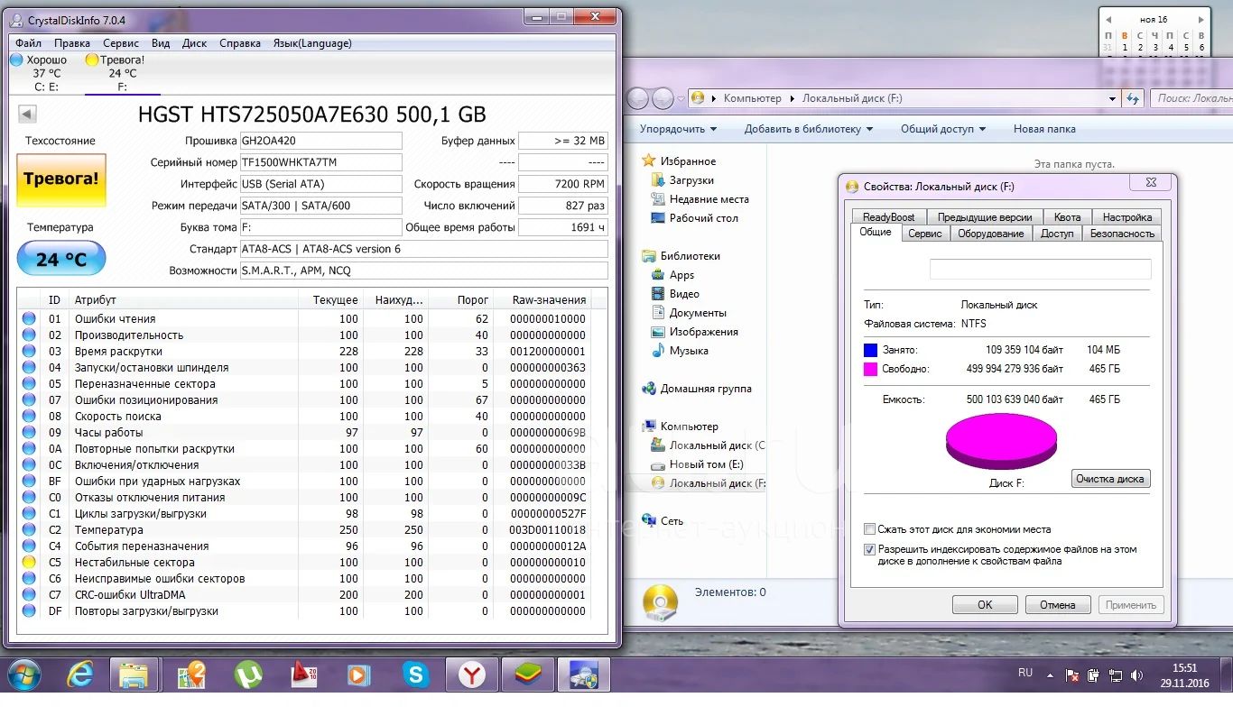Viewport: 1233px width, 725px height.
Task: Click the Серийный номер value field
Action: pyautogui.click(x=320, y=162)
